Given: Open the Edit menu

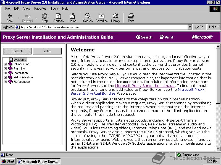Looking at the screenshot, I should 17,9.
